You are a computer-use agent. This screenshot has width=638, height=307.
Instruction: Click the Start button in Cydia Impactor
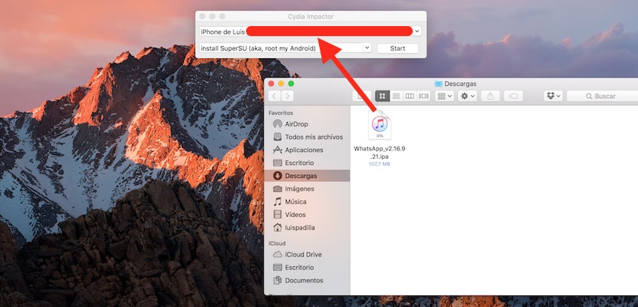pyautogui.click(x=397, y=48)
